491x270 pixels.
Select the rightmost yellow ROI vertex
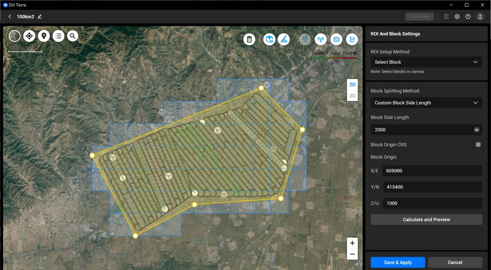pos(302,130)
